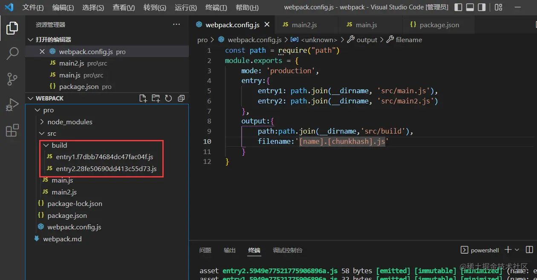This screenshot has height=280, width=537.
Task: Expand the node_modules folder
Action: [69, 122]
